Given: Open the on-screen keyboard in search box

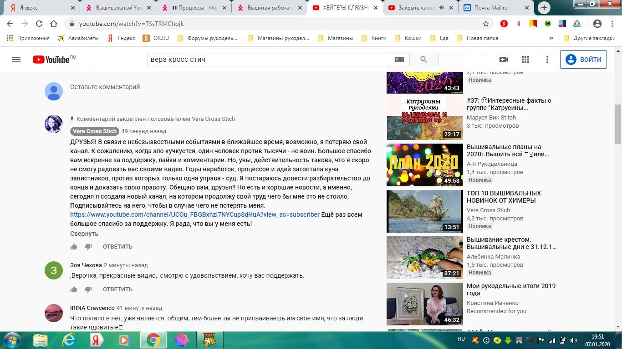Looking at the screenshot, I should point(399,60).
